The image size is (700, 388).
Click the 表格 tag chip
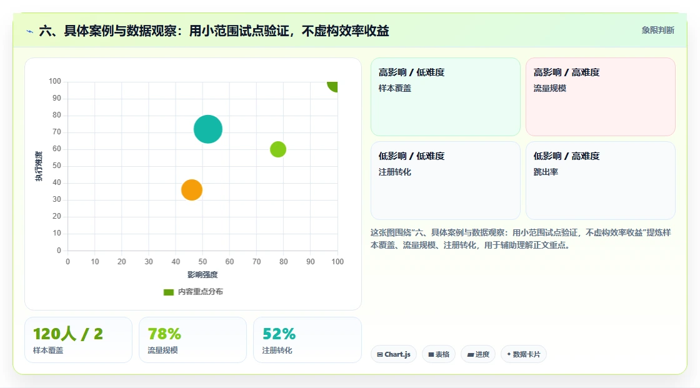(439, 354)
